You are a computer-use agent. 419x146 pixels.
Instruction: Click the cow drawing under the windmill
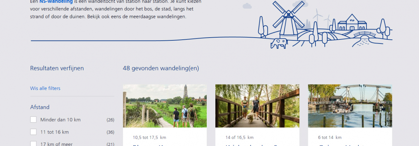coord(279,43)
